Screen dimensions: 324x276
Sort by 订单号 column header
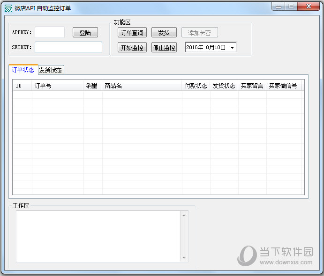click(x=58, y=86)
